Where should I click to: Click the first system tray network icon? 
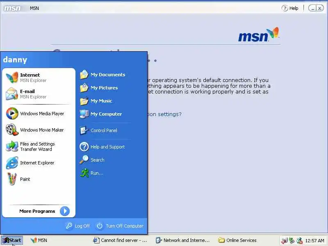285,241
